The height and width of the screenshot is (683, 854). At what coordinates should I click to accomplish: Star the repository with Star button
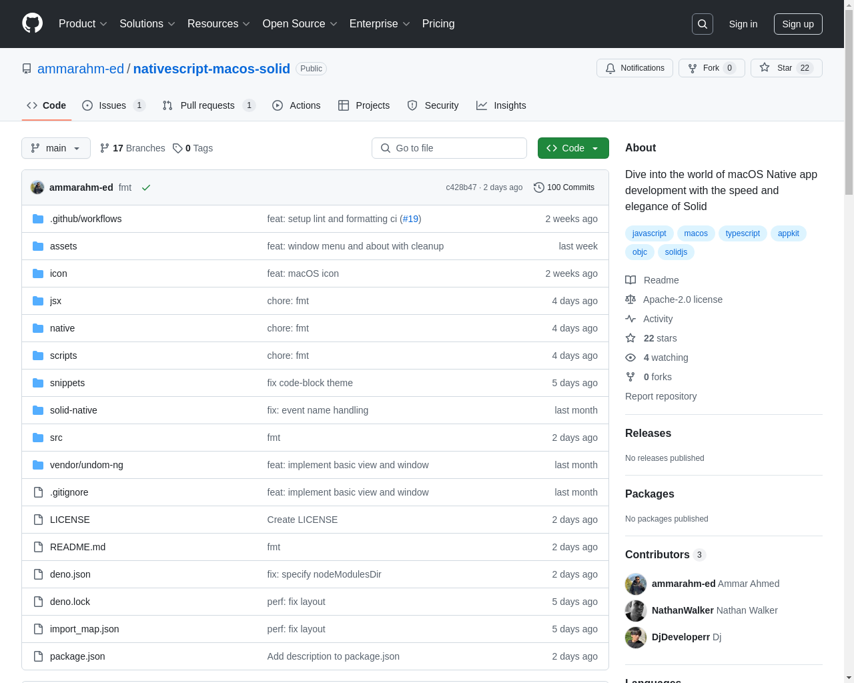click(787, 68)
